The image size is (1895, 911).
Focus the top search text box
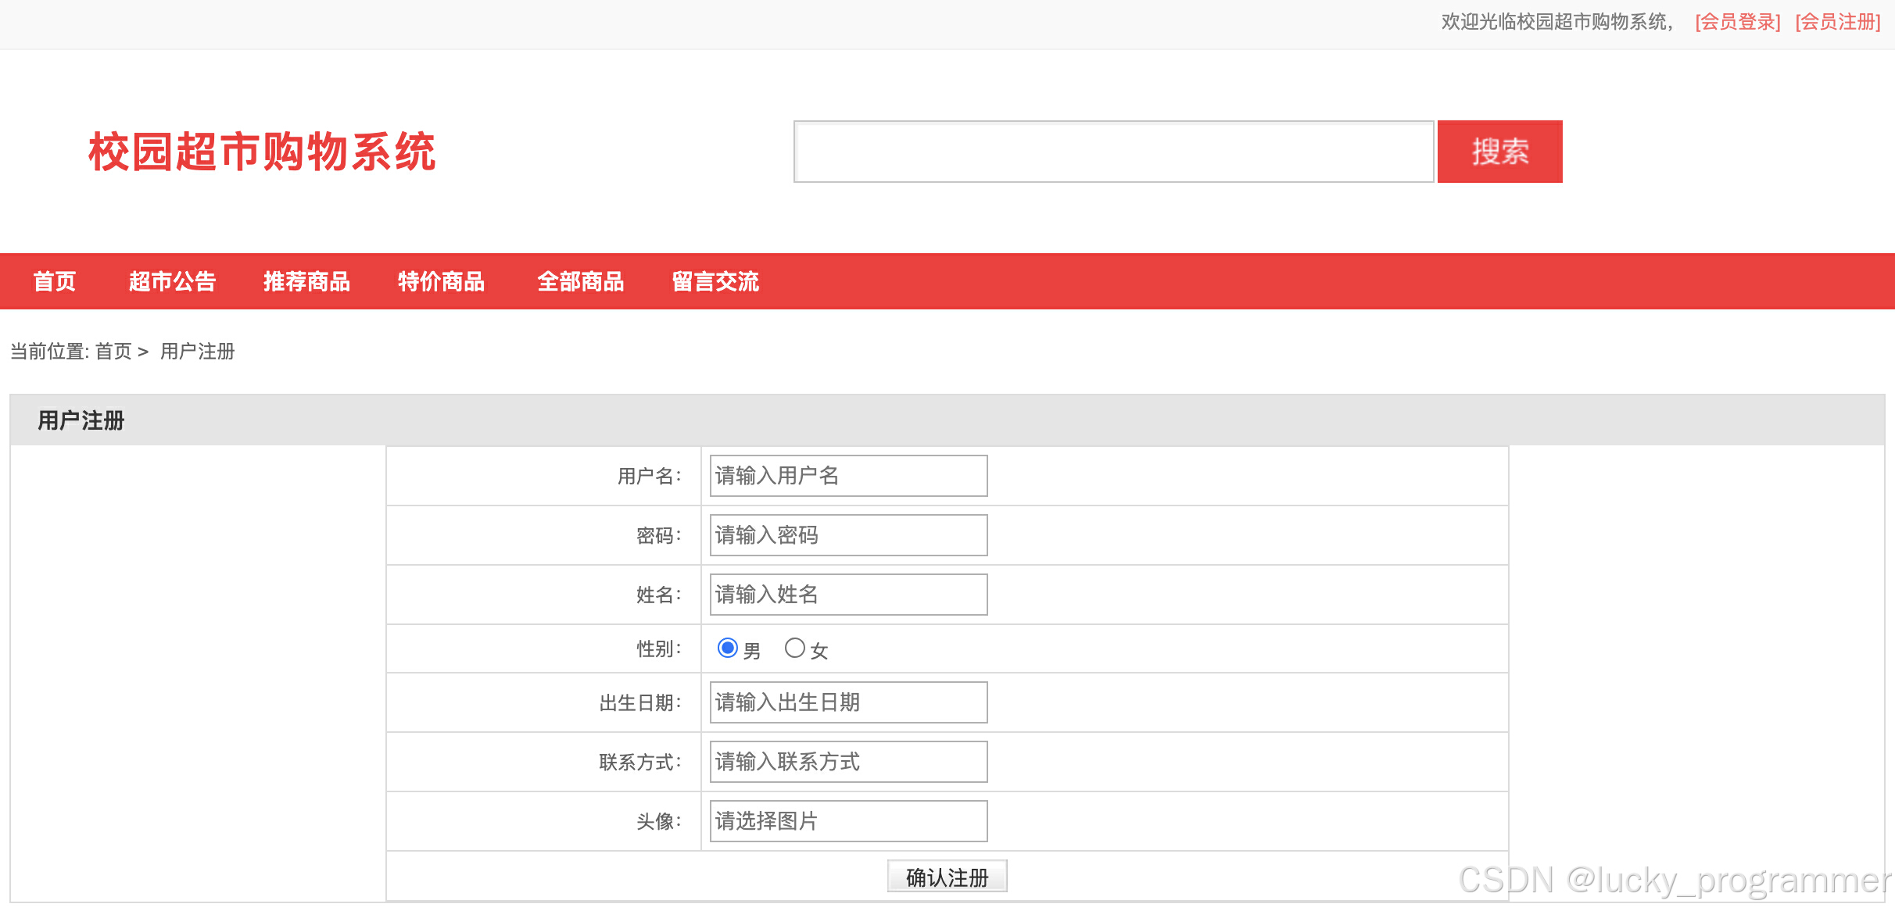point(1113,152)
